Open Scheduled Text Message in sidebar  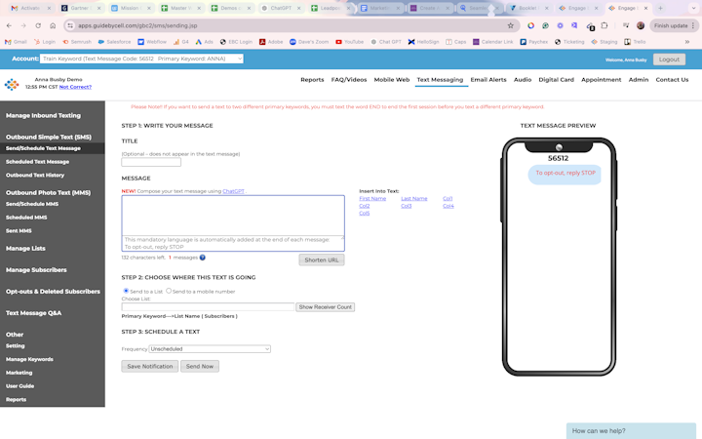pos(38,162)
